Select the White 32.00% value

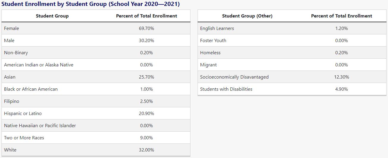(146, 150)
